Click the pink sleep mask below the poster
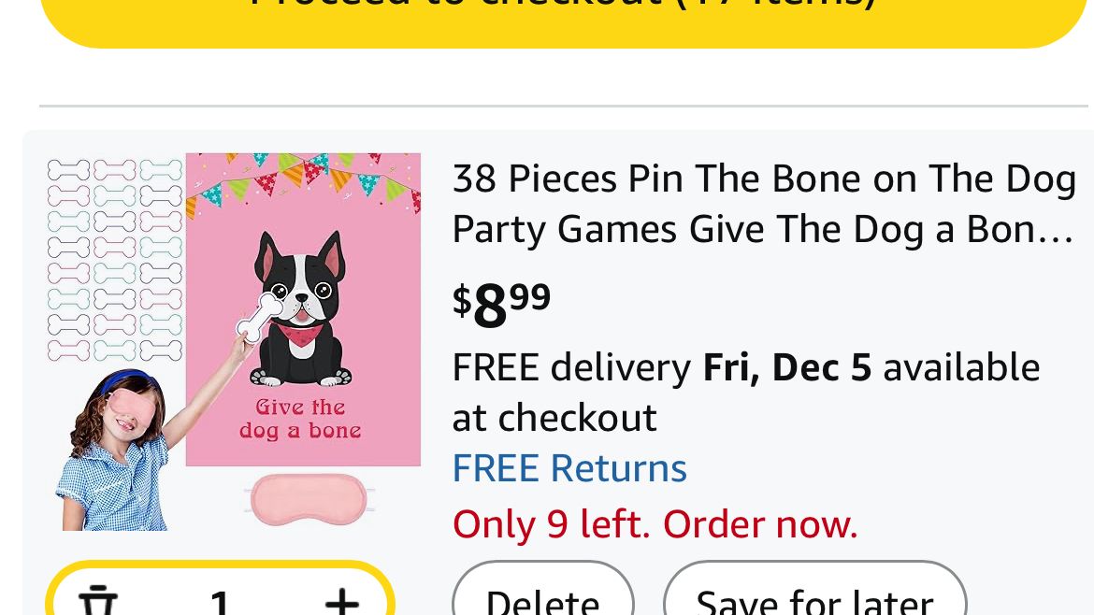Image resolution: width=1094 pixels, height=615 pixels. pyautogui.click(x=308, y=499)
